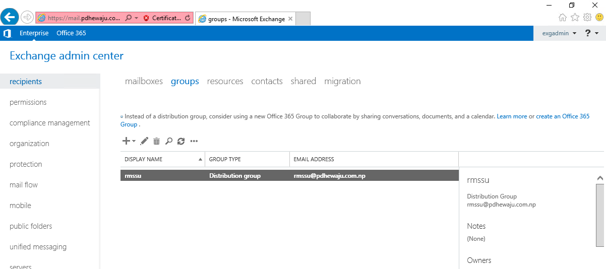Open the More options ellipsis icon

tap(194, 141)
